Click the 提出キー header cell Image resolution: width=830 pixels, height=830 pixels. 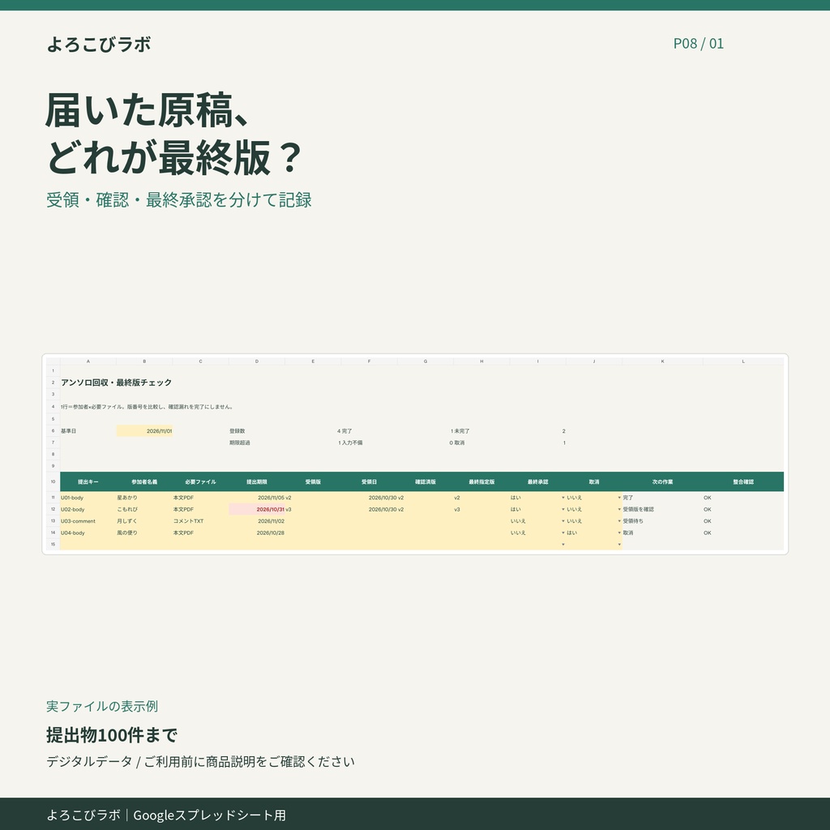click(88, 481)
